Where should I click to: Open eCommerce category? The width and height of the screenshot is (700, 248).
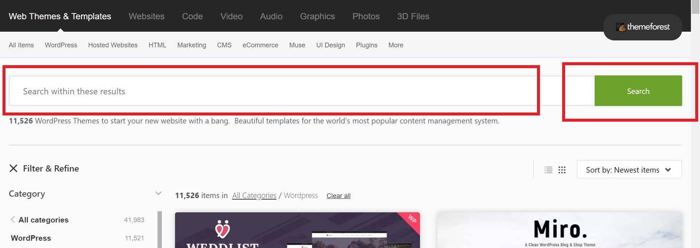pyautogui.click(x=260, y=45)
